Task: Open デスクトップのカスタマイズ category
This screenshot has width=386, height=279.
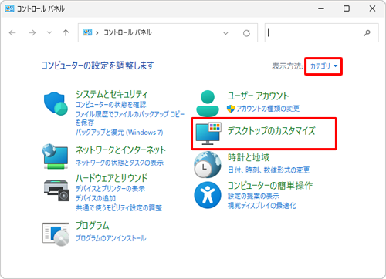Action: (271, 131)
